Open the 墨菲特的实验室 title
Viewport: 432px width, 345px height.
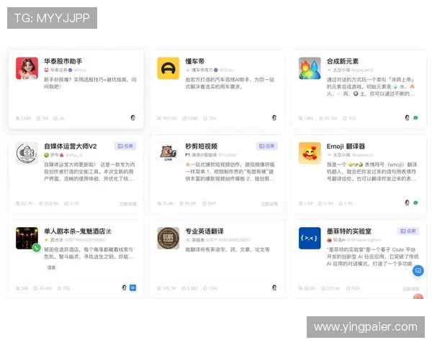[348, 231]
